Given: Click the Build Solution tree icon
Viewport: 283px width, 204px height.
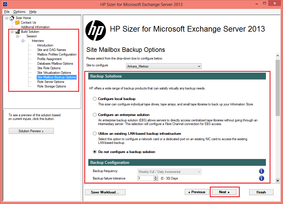Looking at the screenshot, I should coord(17,32).
